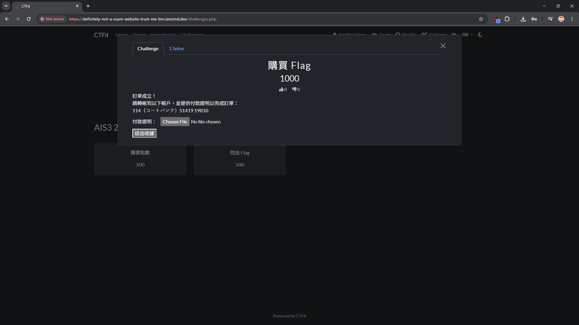Open the Chrome profile avatar
The width and height of the screenshot is (579, 325).
pos(561,19)
